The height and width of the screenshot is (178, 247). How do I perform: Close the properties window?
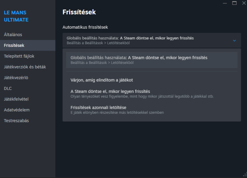[x=244, y=3]
